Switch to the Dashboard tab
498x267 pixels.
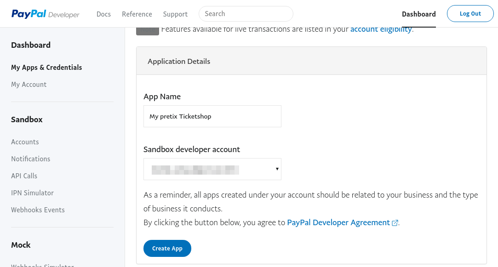pyautogui.click(x=418, y=14)
